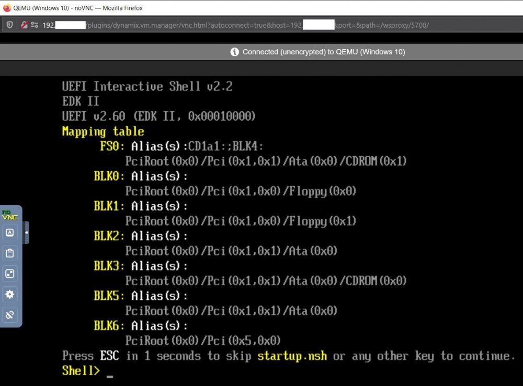Click the 'BLK0:' mapping label
Viewport: 523px width, 386px height.
click(109, 176)
